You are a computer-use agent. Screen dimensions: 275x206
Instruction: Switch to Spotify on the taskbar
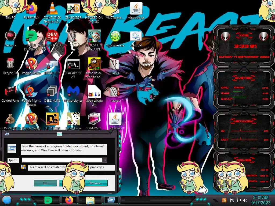click(48, 200)
